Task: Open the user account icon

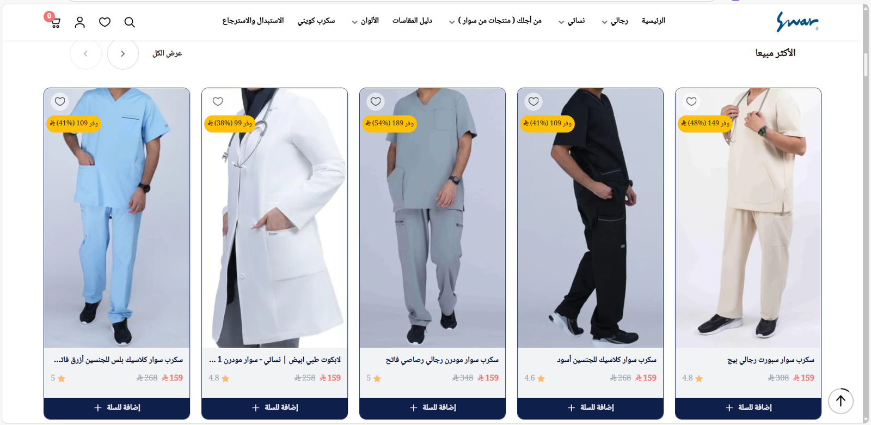Action: 80,22
